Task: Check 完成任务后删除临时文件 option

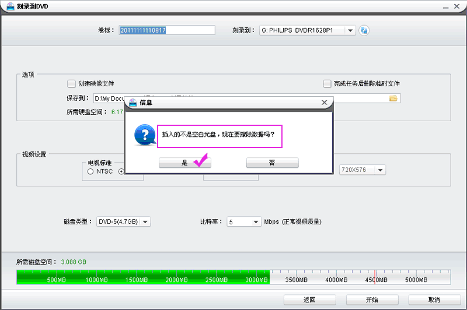Action: point(327,84)
